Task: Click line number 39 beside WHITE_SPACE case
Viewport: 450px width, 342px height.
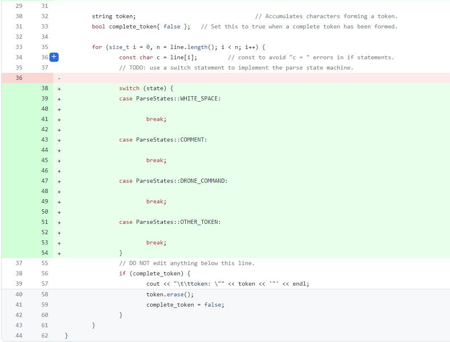Action: (45, 98)
